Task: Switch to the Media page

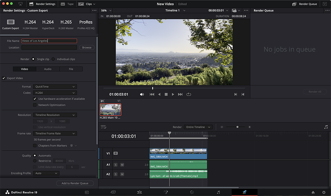Action: (x=86, y=192)
